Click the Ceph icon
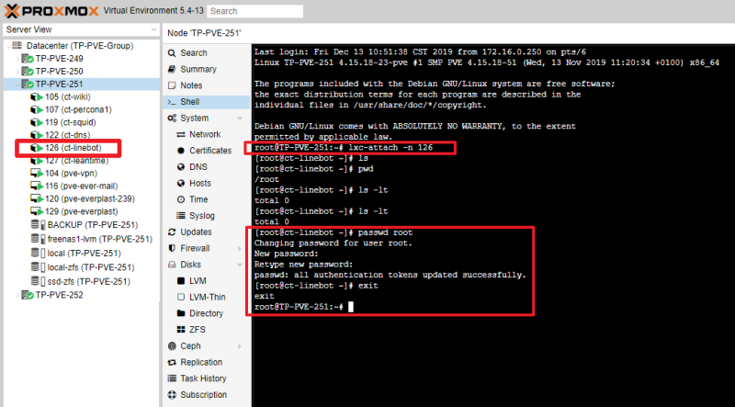 172,346
